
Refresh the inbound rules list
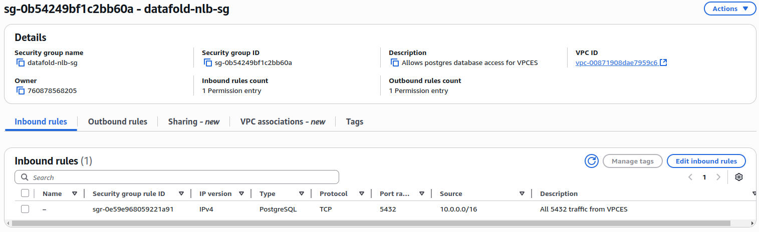click(x=592, y=161)
